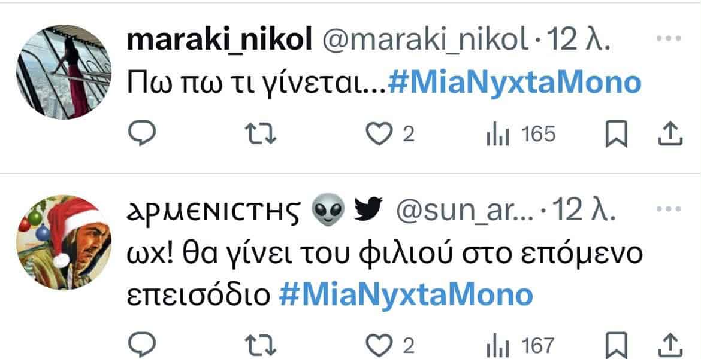Image resolution: width=701 pixels, height=359 pixels.
Task: Open #MiaNyxtaMono hashtag in second tweet
Action: coord(406,294)
